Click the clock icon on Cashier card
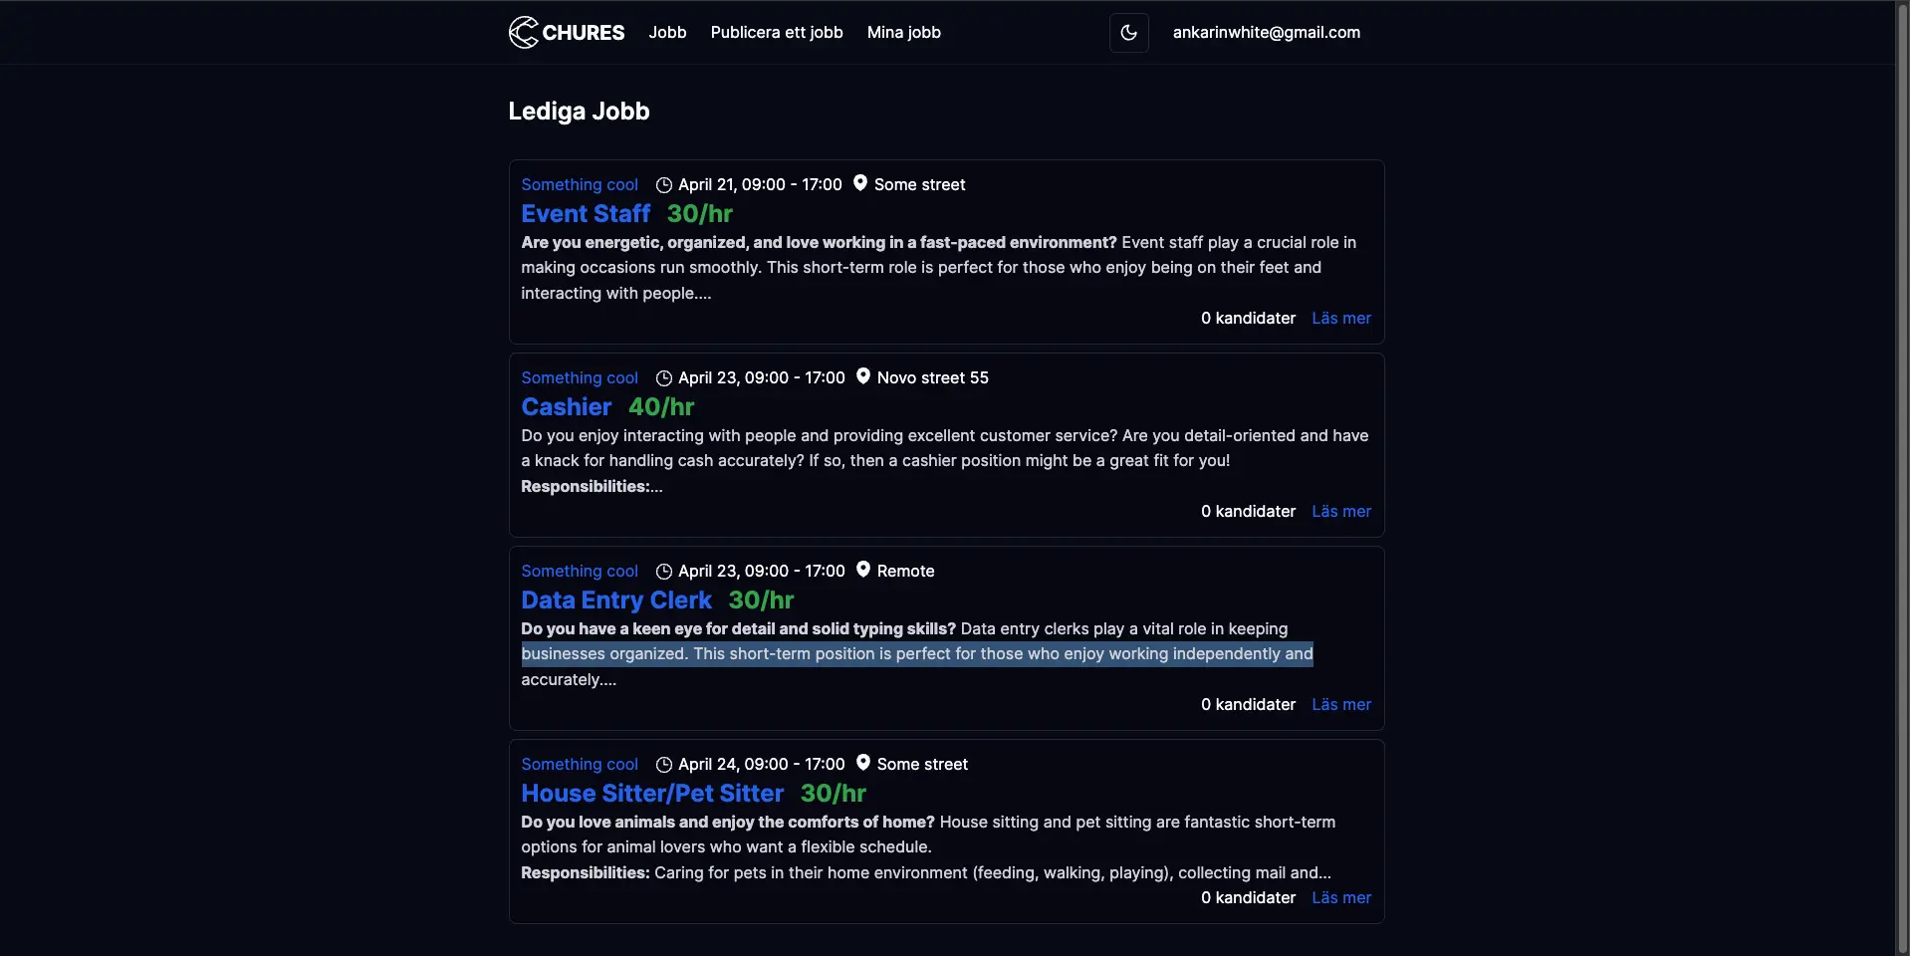Screen dimensions: 1910x956 click(664, 378)
